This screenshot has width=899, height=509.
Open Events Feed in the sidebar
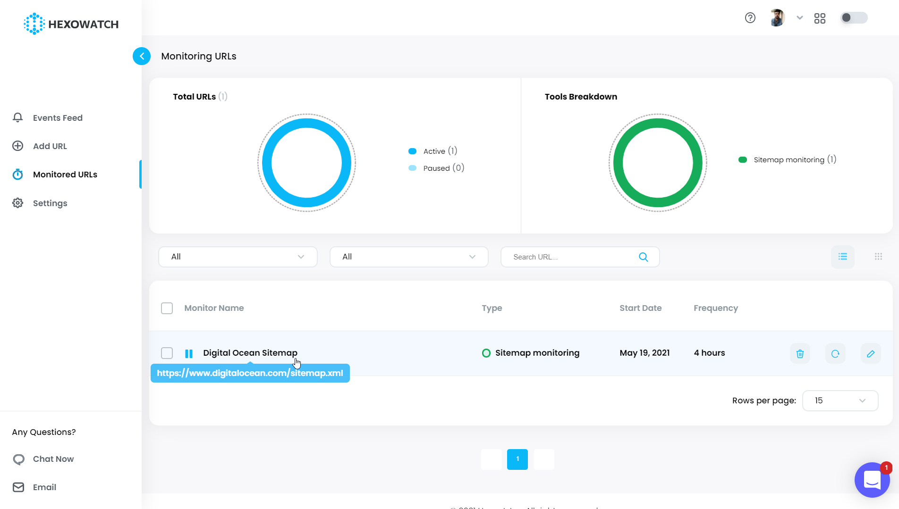pos(58,118)
